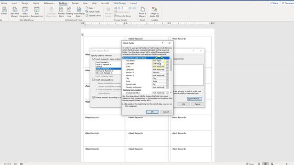Click Check for Errors

tap(123, 16)
